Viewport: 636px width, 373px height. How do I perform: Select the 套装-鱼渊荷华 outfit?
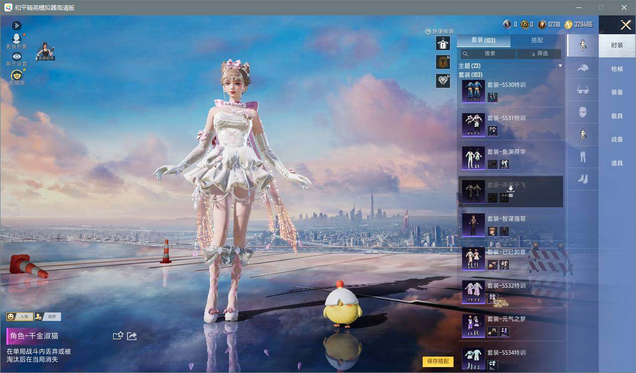pyautogui.click(x=510, y=157)
